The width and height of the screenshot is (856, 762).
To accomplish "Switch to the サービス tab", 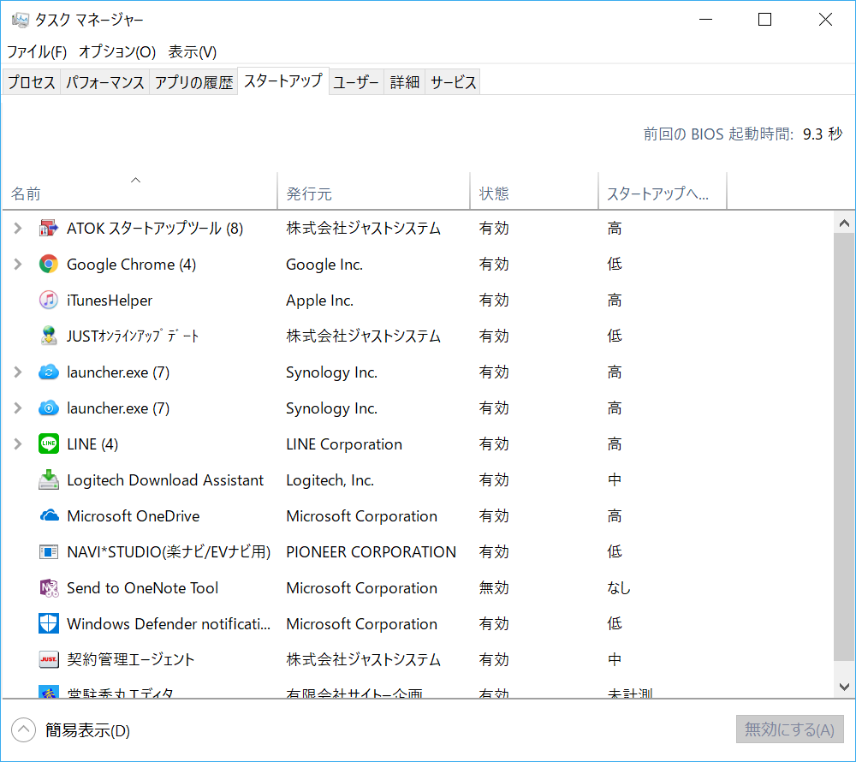I will click(x=453, y=82).
